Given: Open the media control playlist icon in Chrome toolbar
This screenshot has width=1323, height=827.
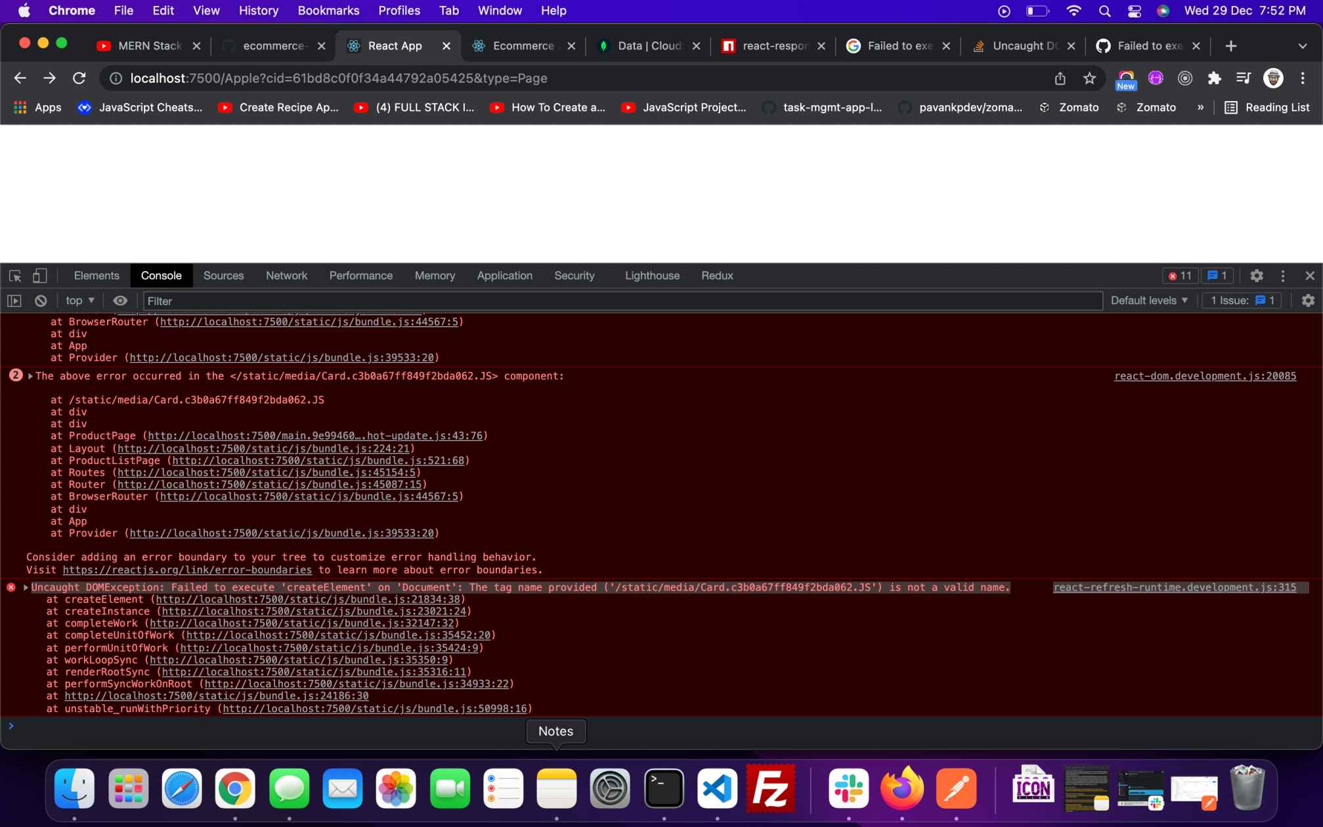Looking at the screenshot, I should (1243, 78).
